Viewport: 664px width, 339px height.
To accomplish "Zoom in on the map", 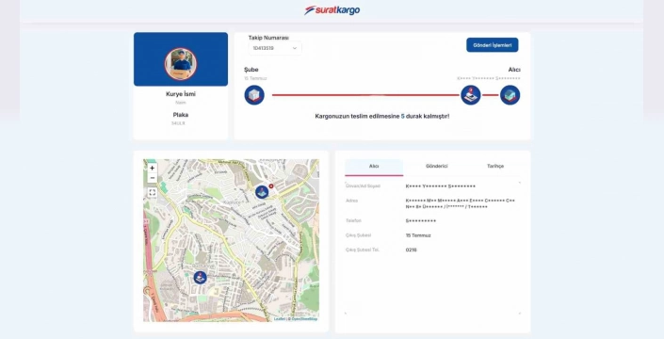I will pos(152,168).
